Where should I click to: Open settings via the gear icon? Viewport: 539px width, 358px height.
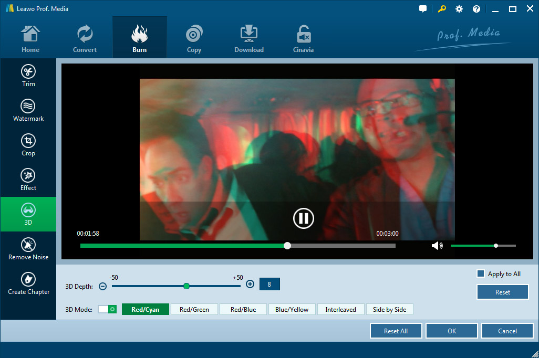pos(459,9)
